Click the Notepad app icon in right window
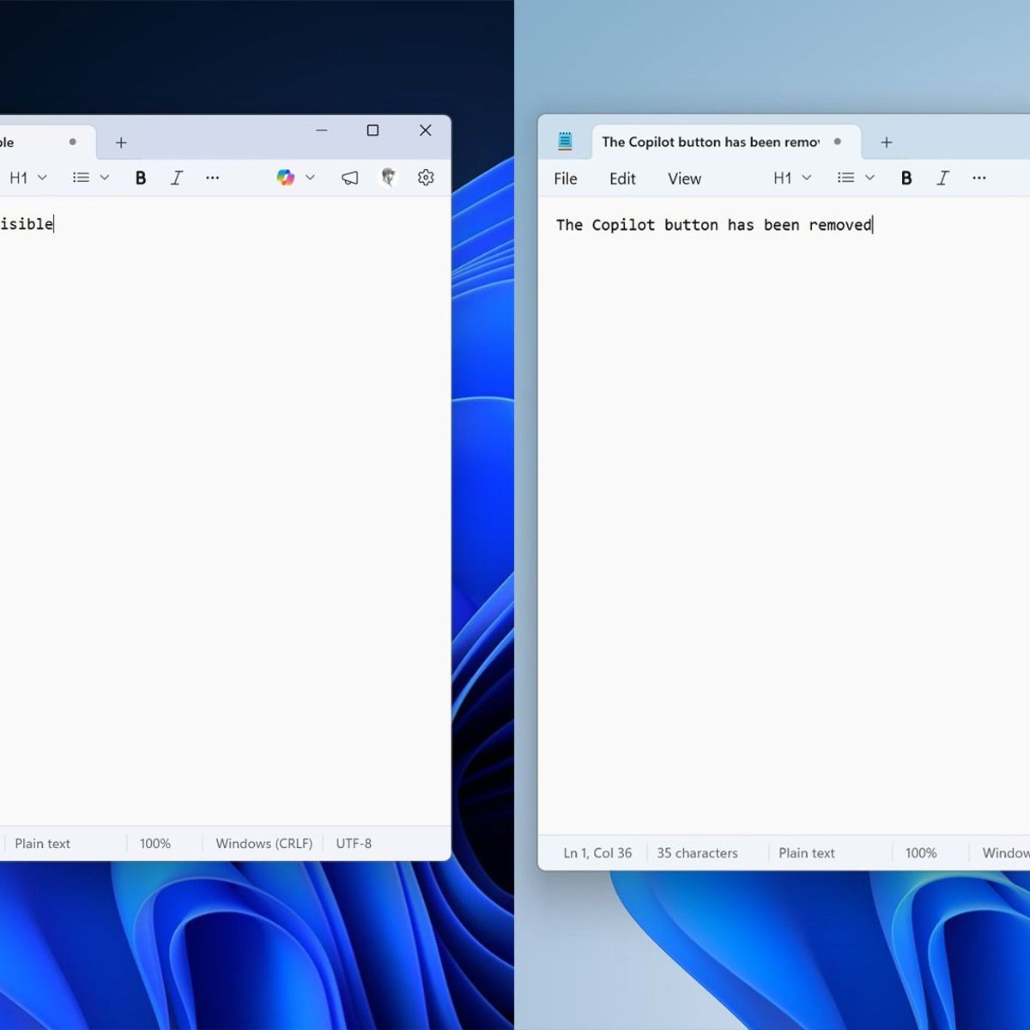 pyautogui.click(x=565, y=142)
